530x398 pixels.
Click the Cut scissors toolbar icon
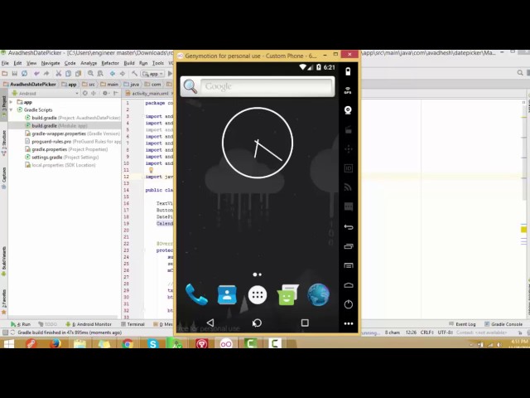pyautogui.click(x=59, y=73)
